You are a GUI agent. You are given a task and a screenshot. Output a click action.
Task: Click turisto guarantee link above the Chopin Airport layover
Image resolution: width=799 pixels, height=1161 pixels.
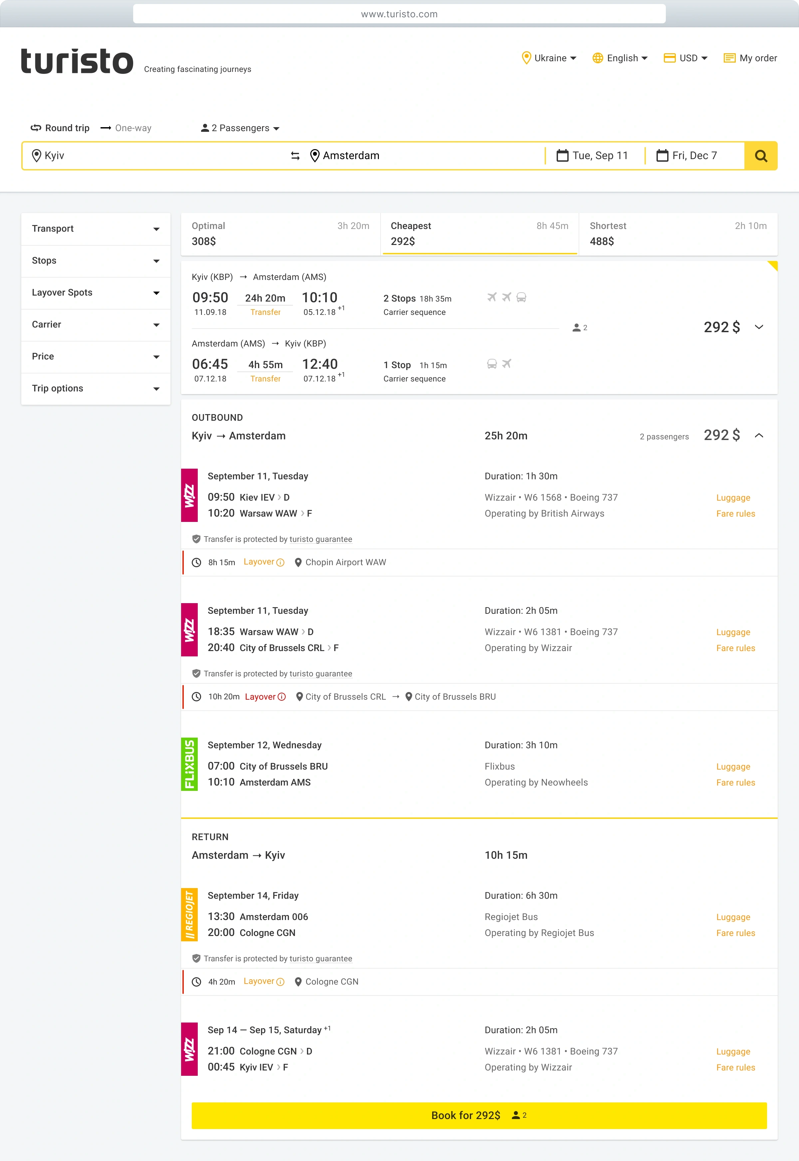coord(320,540)
